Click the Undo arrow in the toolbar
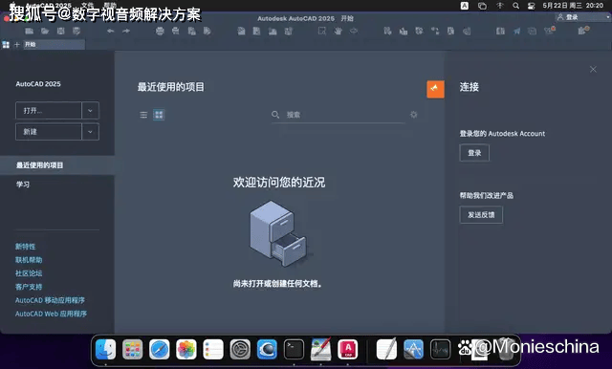The image size is (612, 369). pos(111,31)
